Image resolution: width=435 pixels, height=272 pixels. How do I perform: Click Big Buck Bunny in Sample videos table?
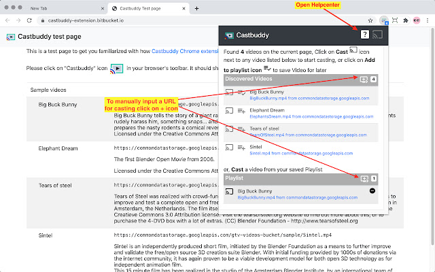coord(58,105)
